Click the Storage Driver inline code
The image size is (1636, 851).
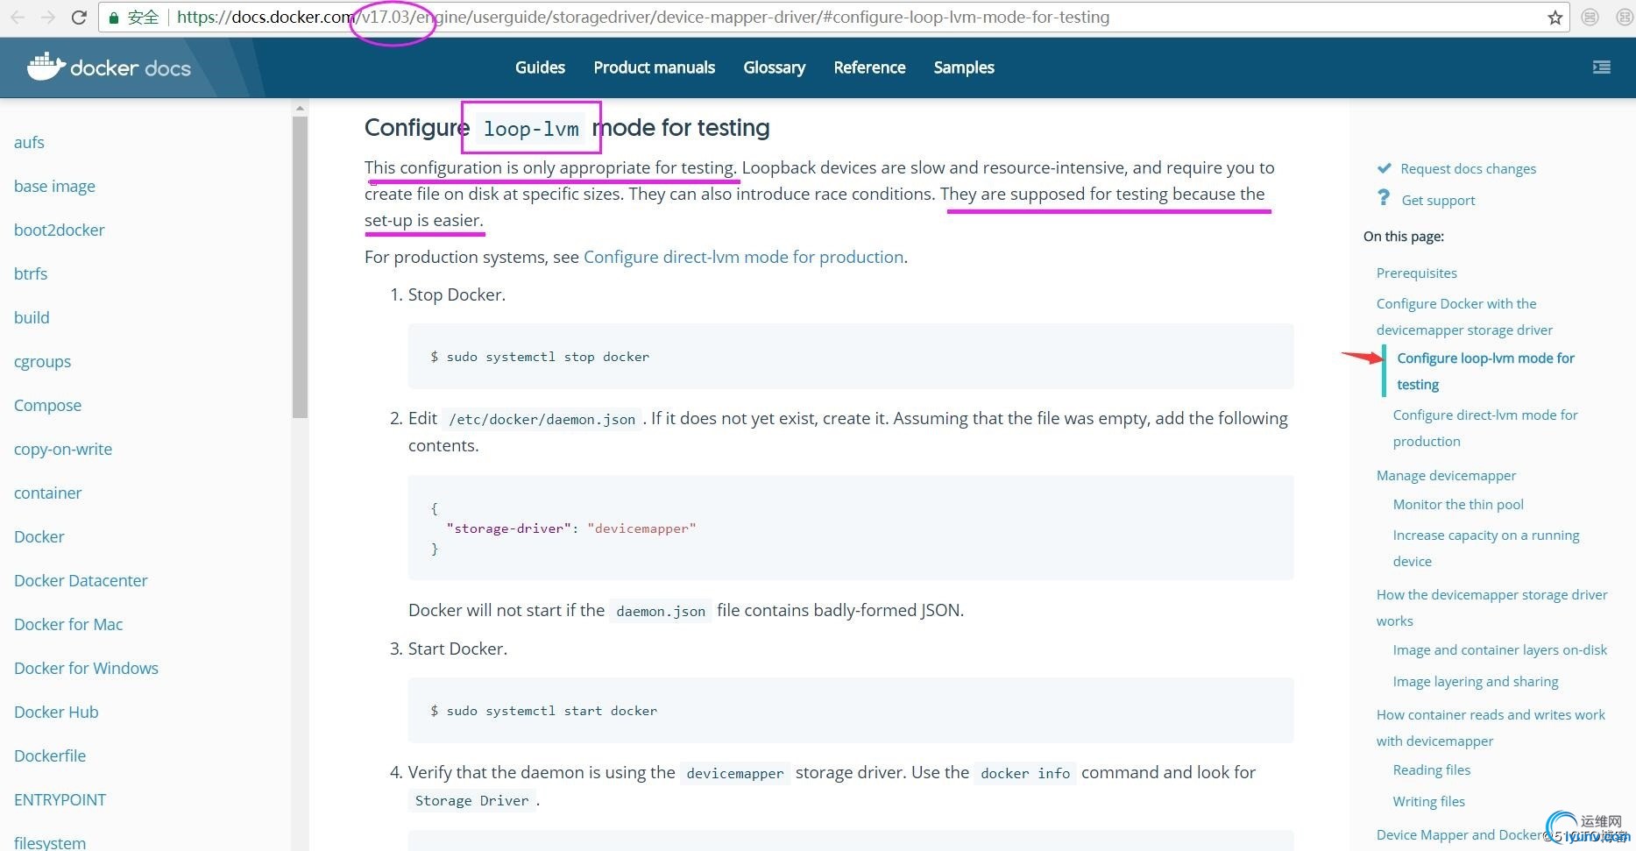point(471,800)
